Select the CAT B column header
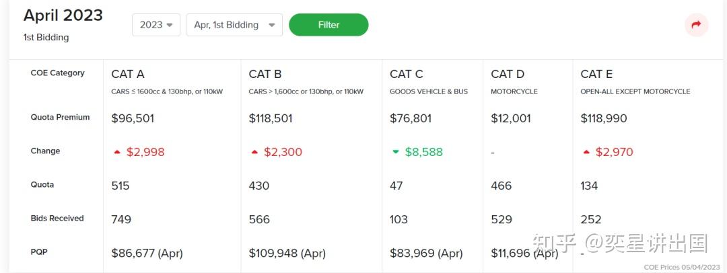This screenshot has height=273, width=727. [x=265, y=74]
